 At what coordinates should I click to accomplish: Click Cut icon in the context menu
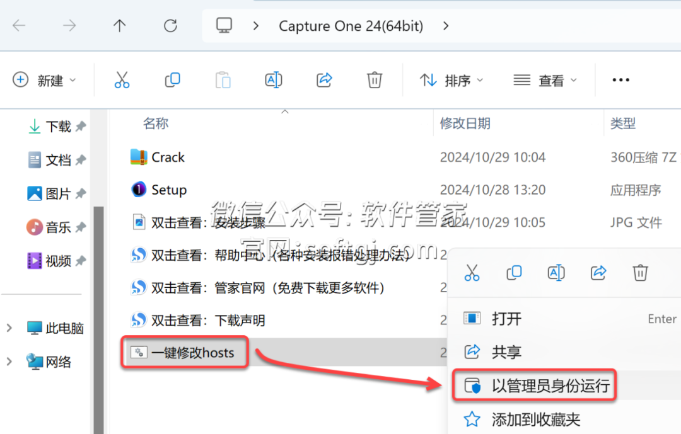[472, 273]
